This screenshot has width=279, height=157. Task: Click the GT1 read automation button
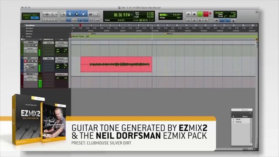click(33, 67)
